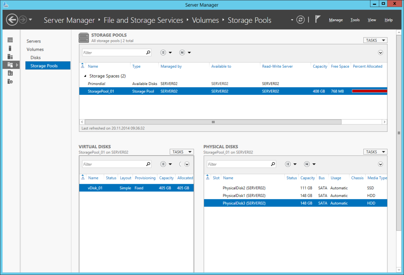Viewport: 404px width, 275px height.
Task: Open the TASKS dropdown for Virtual Disks
Action: [x=181, y=151]
